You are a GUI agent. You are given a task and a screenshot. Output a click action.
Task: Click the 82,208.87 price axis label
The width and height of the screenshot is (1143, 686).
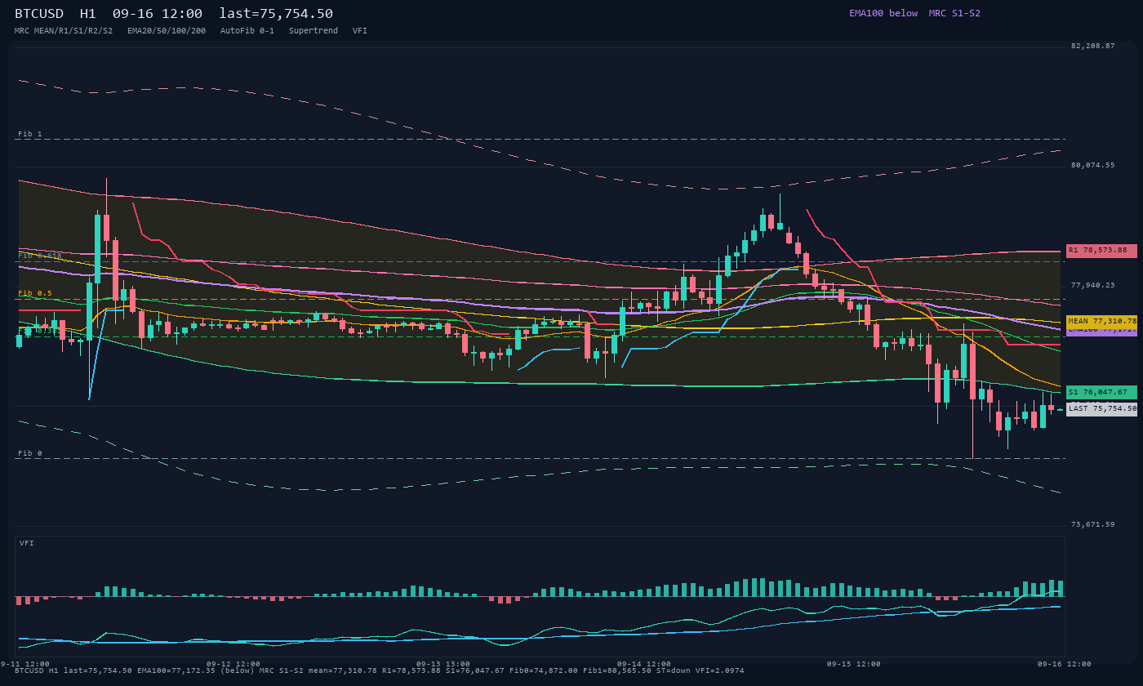pos(1092,46)
